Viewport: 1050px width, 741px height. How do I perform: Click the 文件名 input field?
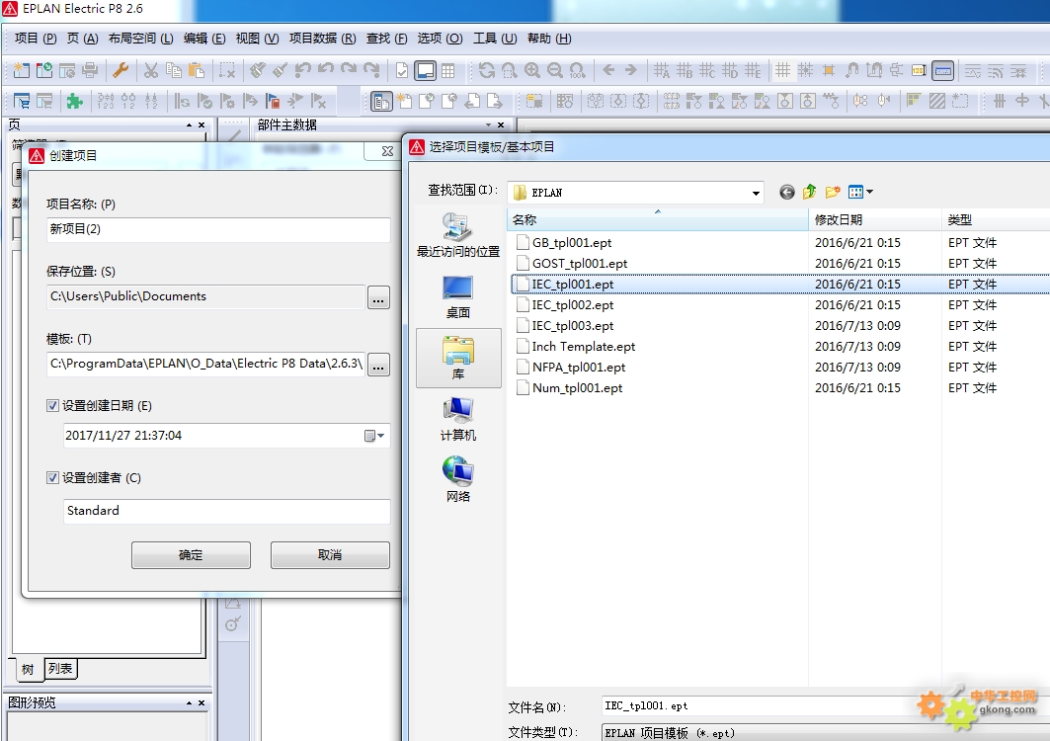tap(825, 706)
